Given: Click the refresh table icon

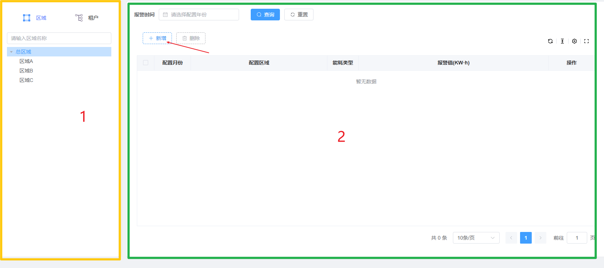Looking at the screenshot, I should [550, 41].
